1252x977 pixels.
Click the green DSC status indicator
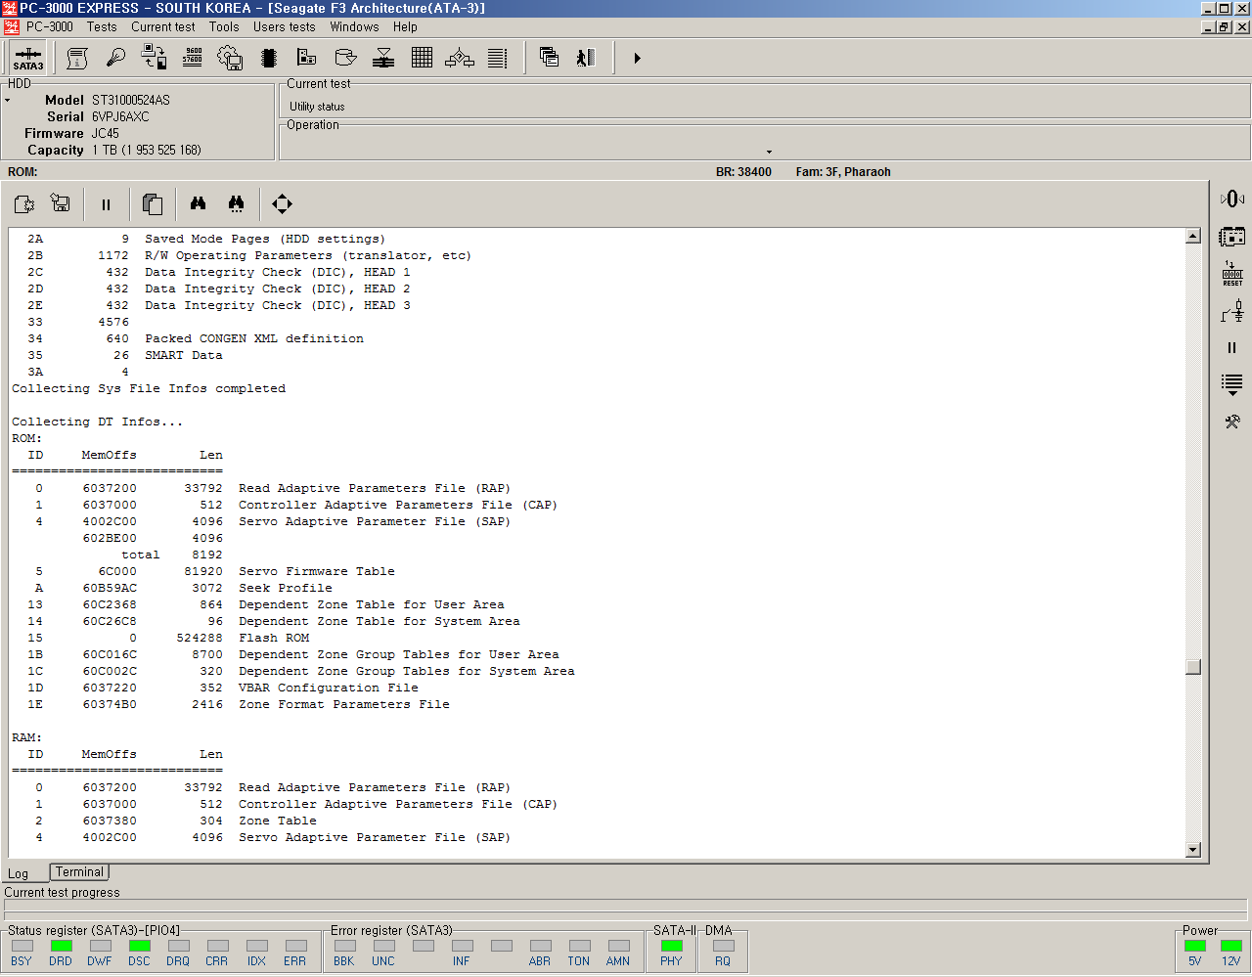click(x=139, y=946)
